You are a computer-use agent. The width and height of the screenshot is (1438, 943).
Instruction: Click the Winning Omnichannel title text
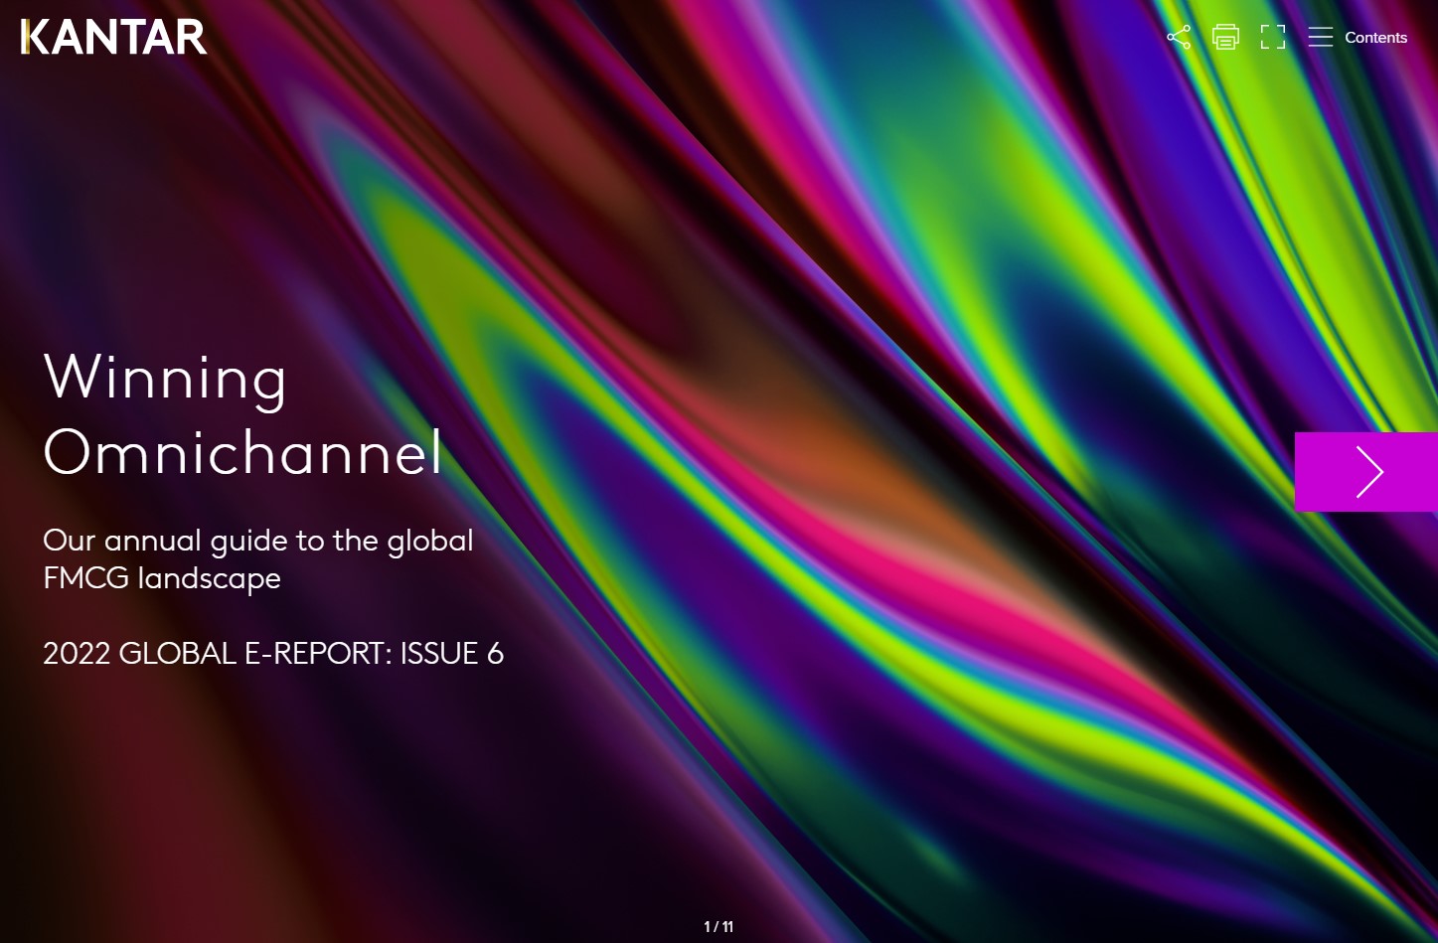tap(242, 417)
